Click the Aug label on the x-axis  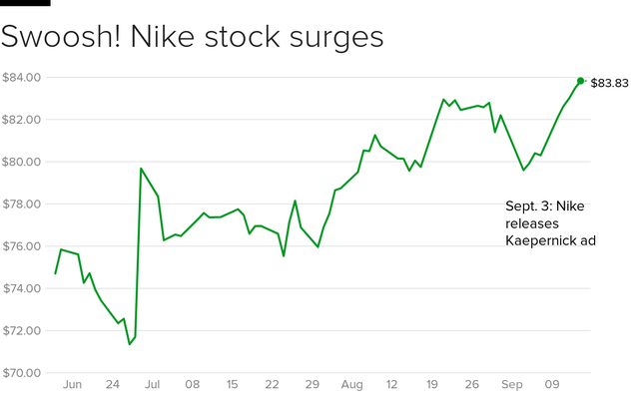click(351, 383)
